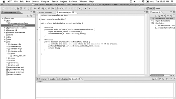This screenshot has width=176, height=99.
Task: Open the Outline view menu triangle
Action: [x=174, y=15]
